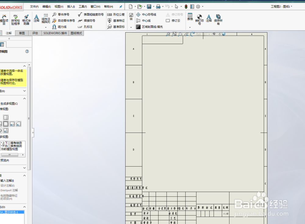Open the file properties list icon

[192, 7]
